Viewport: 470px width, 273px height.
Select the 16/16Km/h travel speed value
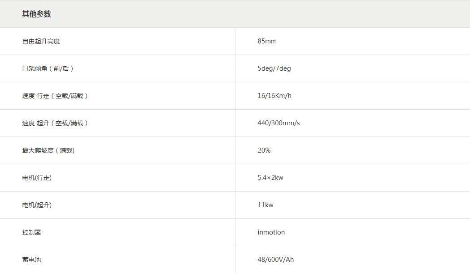click(274, 96)
